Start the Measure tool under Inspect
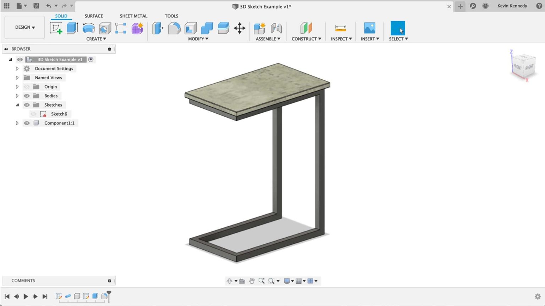The width and height of the screenshot is (545, 306). click(340, 28)
